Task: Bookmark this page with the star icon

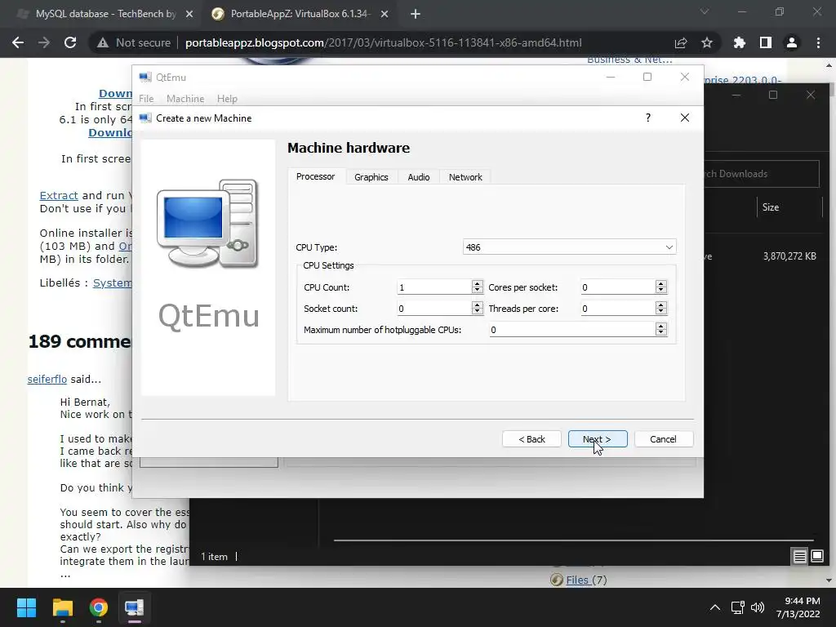Action: 707,42
